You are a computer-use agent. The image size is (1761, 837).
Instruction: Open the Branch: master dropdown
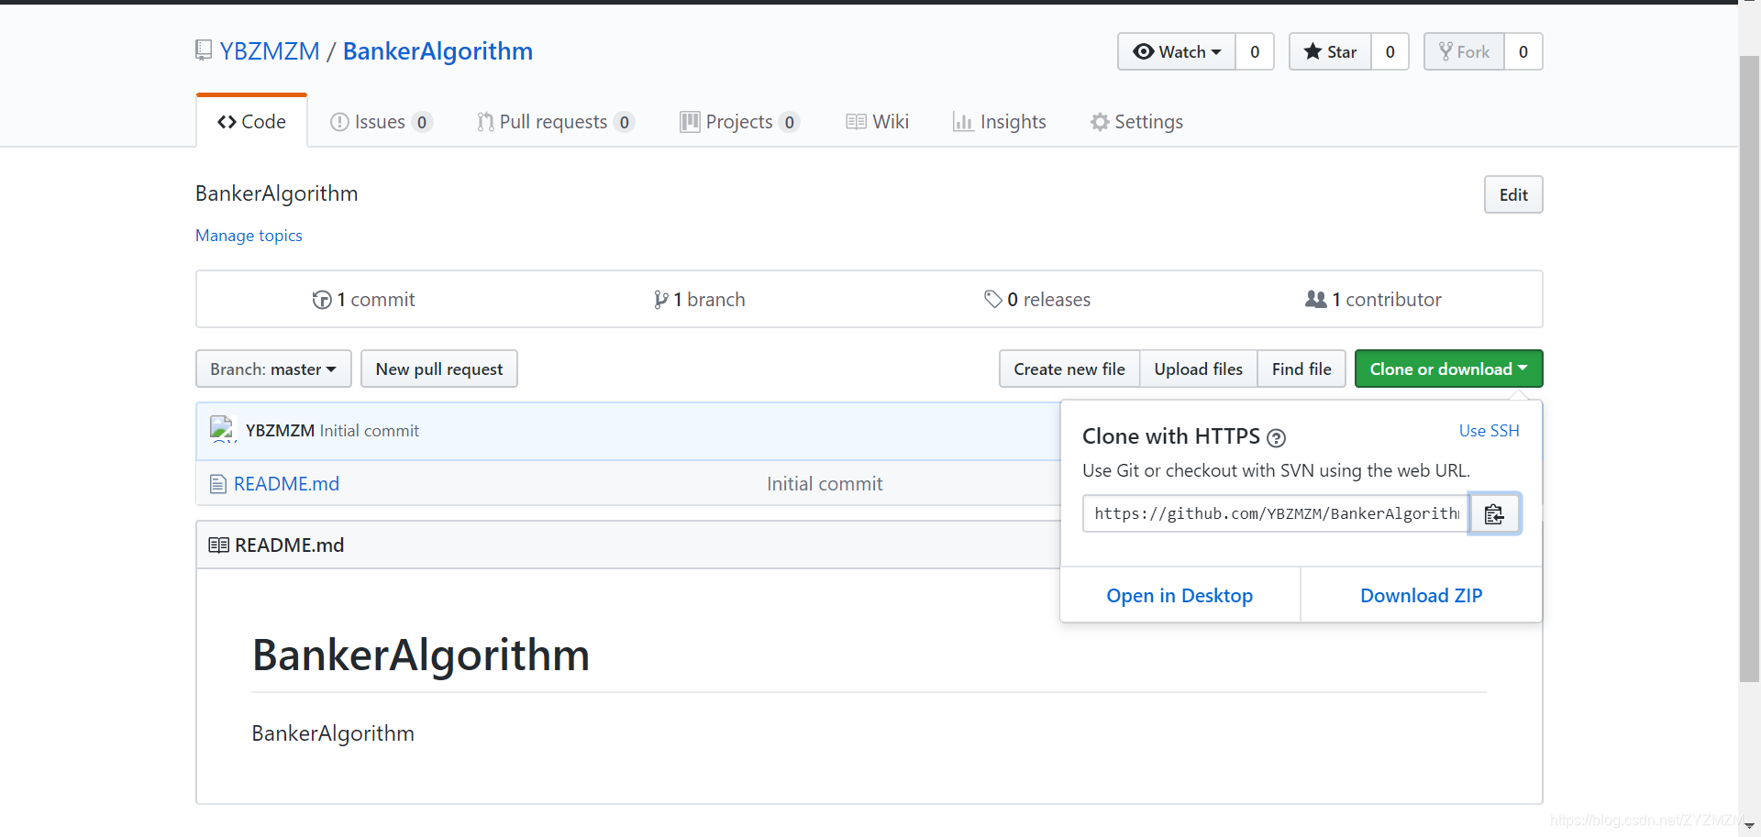(272, 369)
